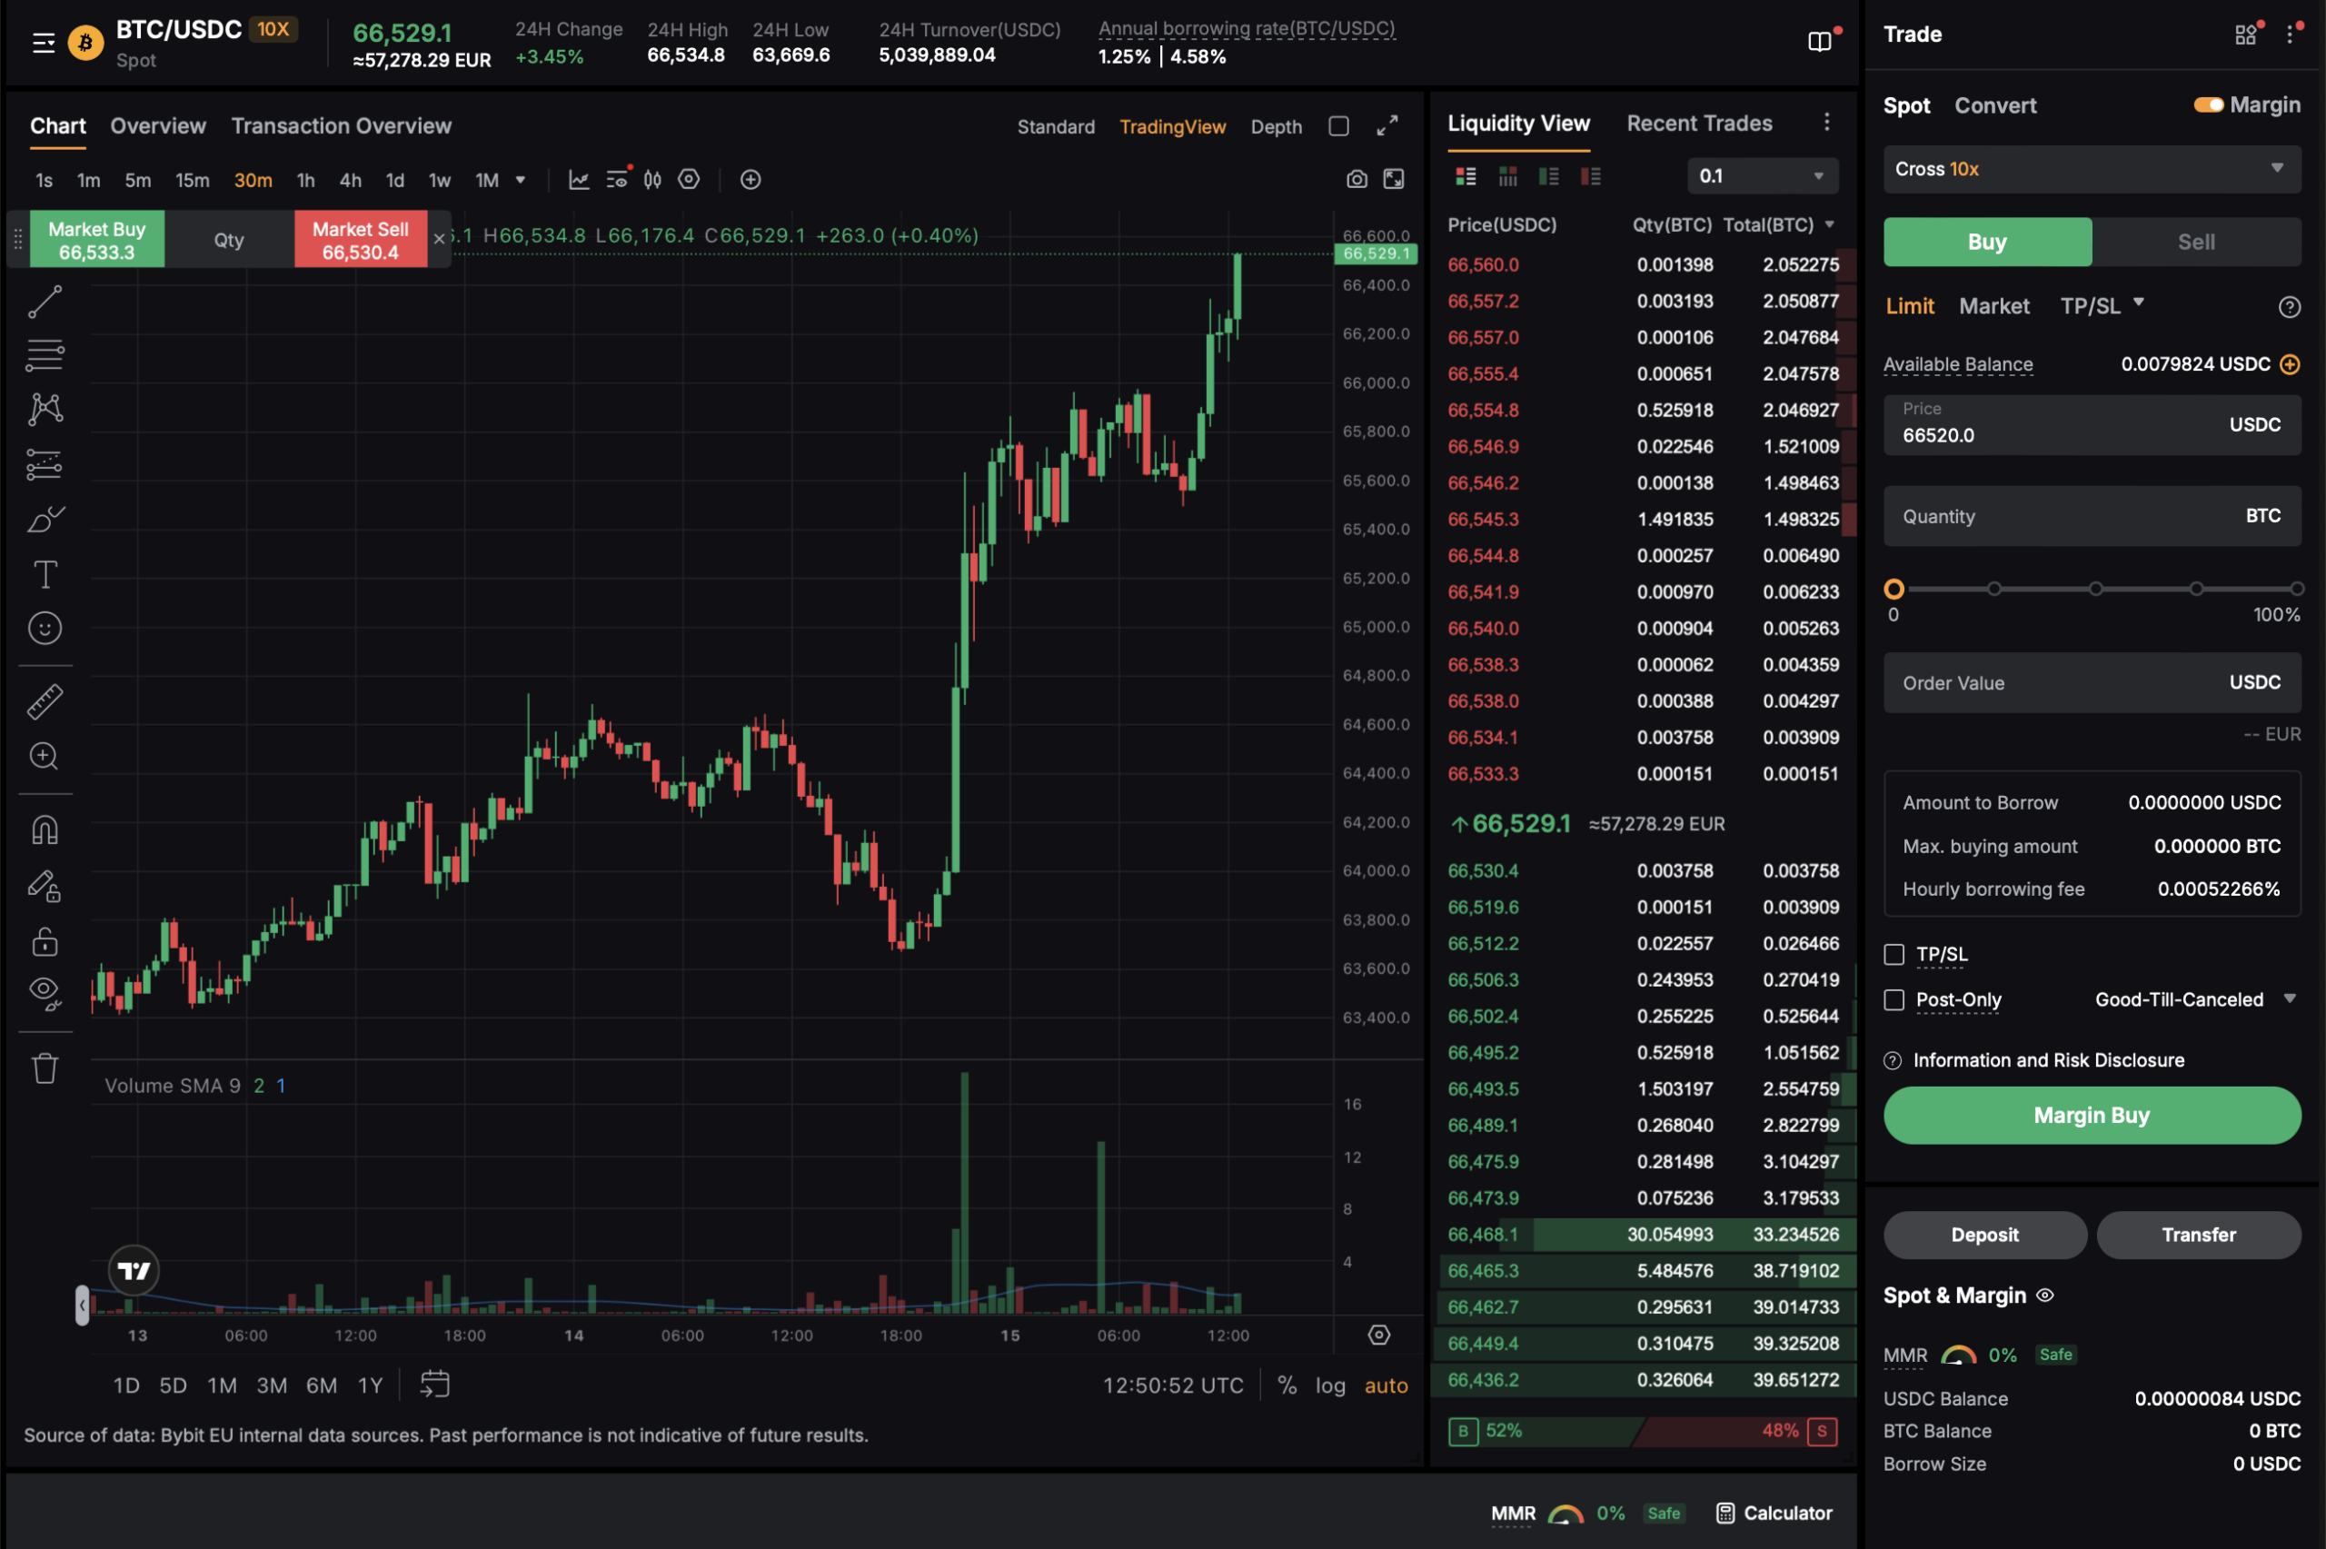This screenshot has height=1549, width=2326.
Task: Click the Deposit button
Action: click(1984, 1235)
